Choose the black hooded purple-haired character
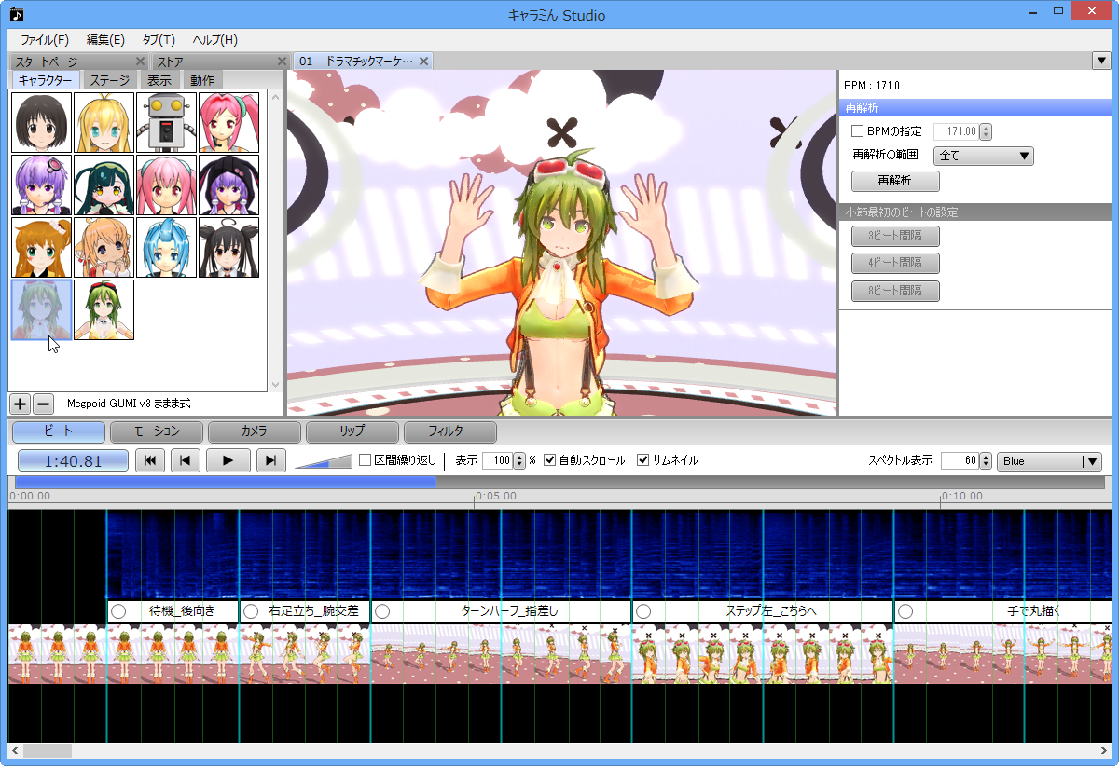Viewport: 1119px width, 766px height. (229, 185)
